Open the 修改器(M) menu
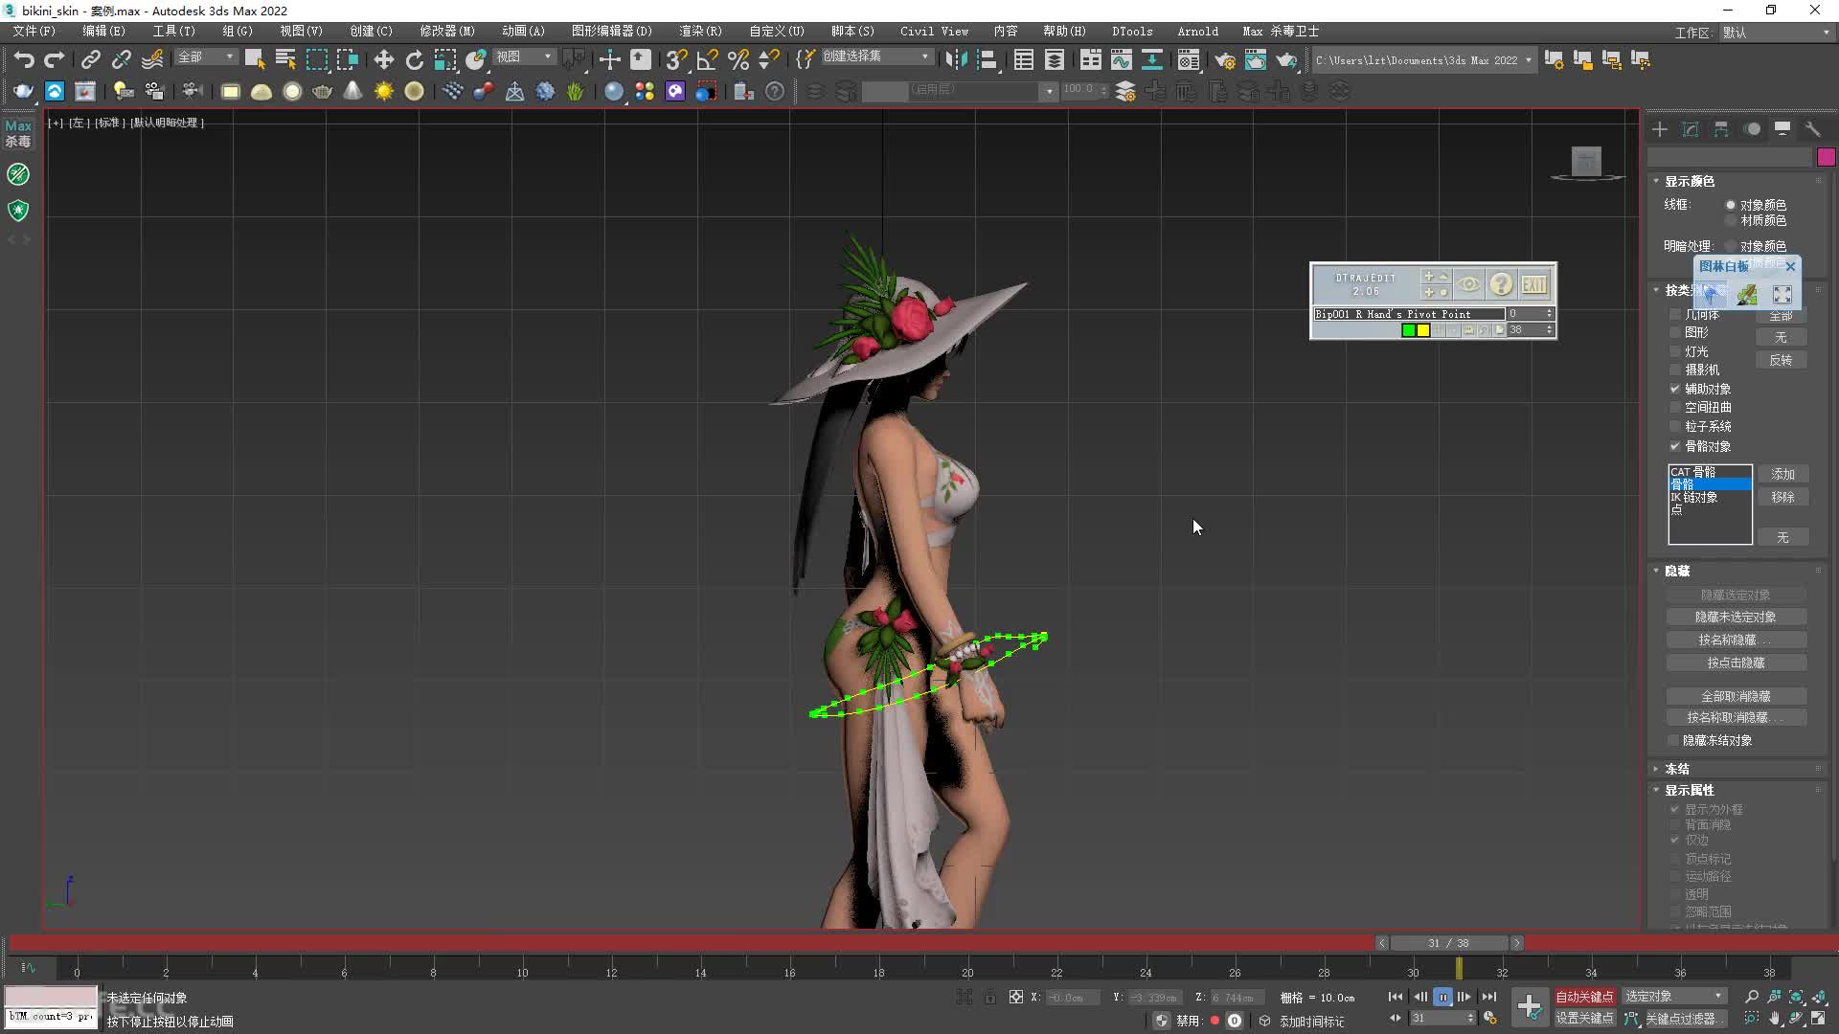This screenshot has width=1839, height=1034. pos(447,32)
